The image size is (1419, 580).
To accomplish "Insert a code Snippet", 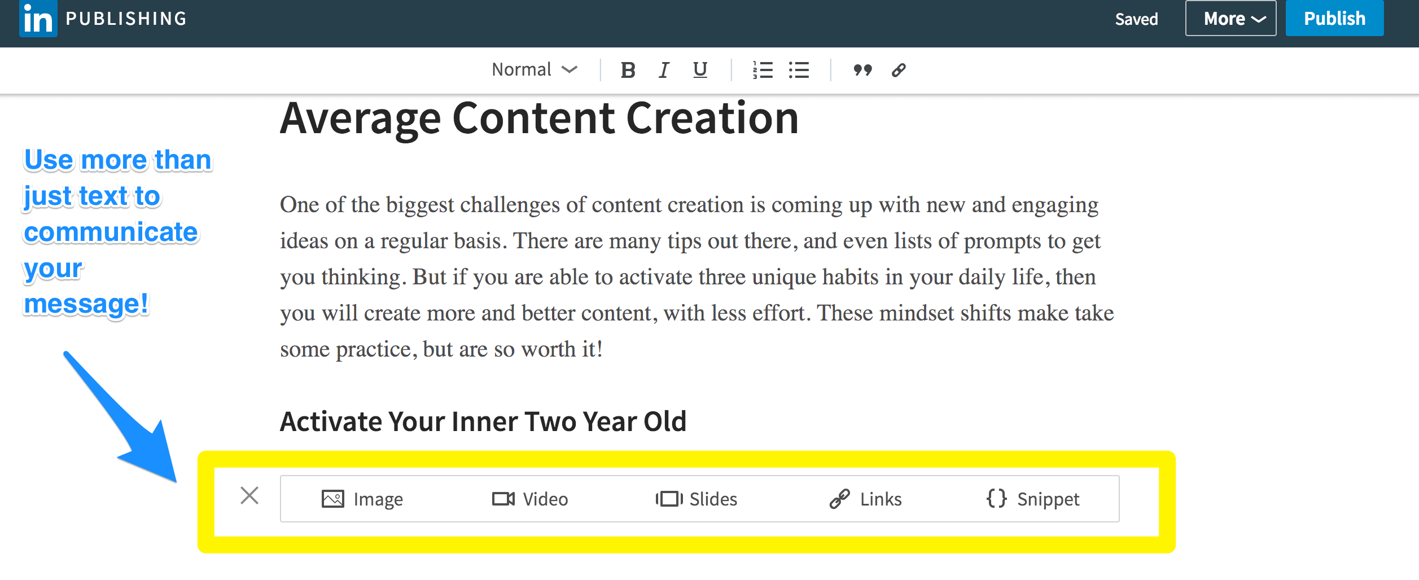I will pyautogui.click(x=1033, y=499).
